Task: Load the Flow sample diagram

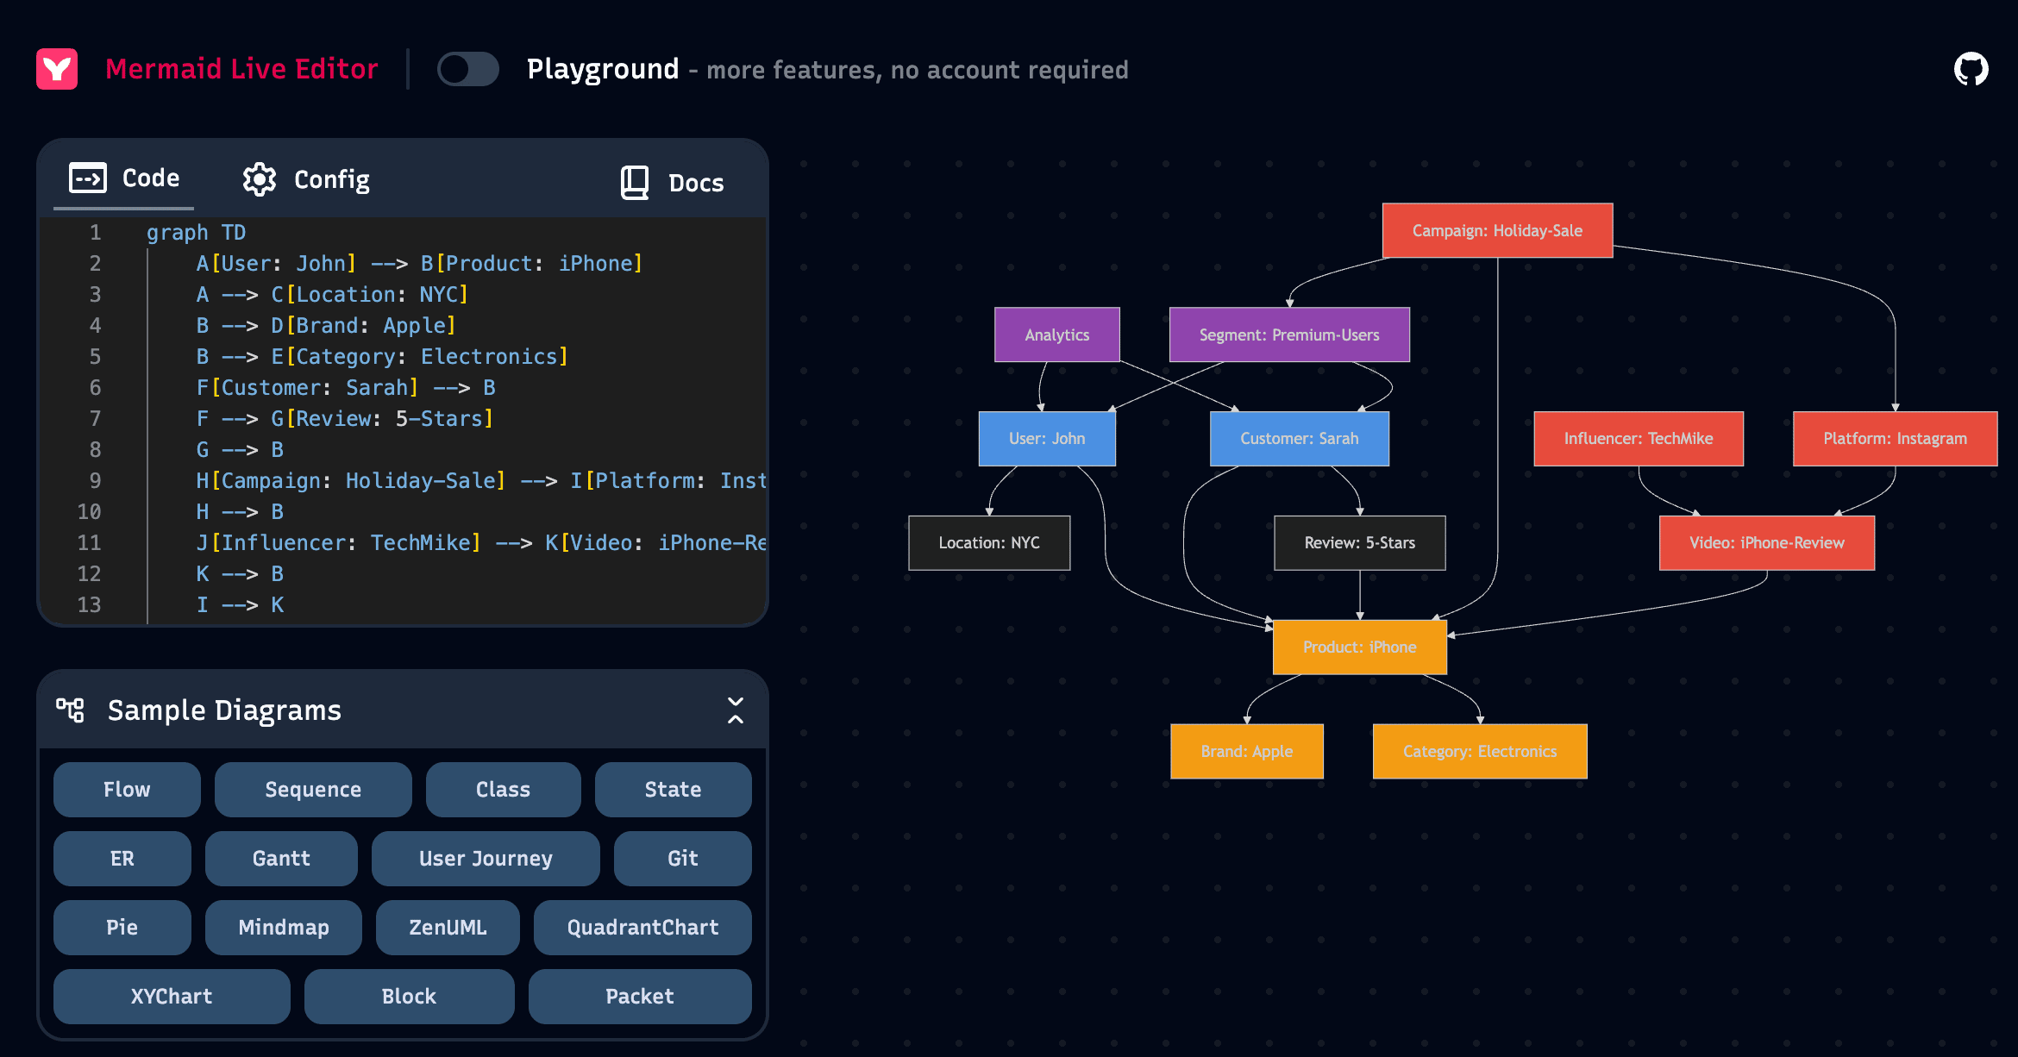Action: [x=127, y=790]
